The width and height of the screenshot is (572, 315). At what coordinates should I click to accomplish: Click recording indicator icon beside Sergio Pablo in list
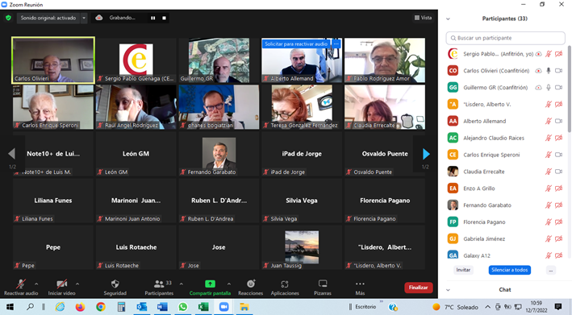(x=538, y=54)
